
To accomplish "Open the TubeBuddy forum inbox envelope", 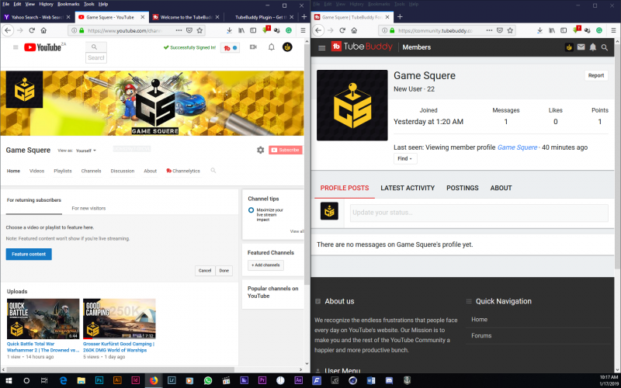I will pyautogui.click(x=581, y=47).
